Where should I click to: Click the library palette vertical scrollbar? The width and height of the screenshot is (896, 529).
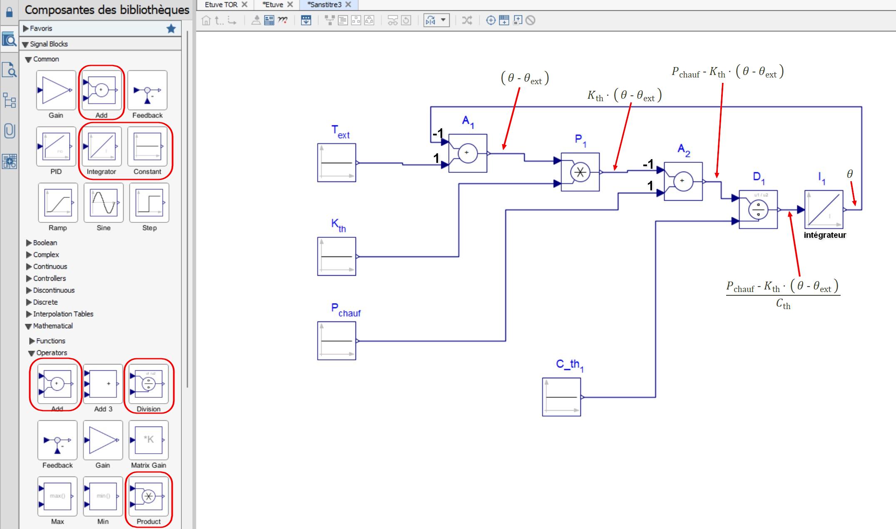(x=188, y=208)
